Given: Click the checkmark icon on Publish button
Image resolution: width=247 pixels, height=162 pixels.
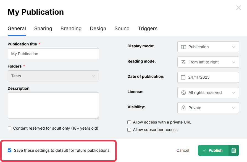Looking at the screenshot, I should point(204,150).
